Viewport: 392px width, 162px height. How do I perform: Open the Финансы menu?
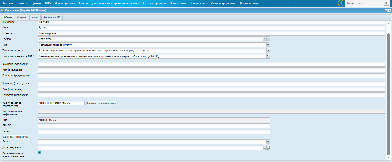click(x=8, y=3)
